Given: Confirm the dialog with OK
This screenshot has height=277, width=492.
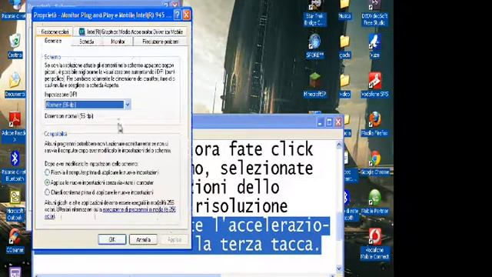Looking at the screenshot, I should pyautogui.click(x=112, y=239).
